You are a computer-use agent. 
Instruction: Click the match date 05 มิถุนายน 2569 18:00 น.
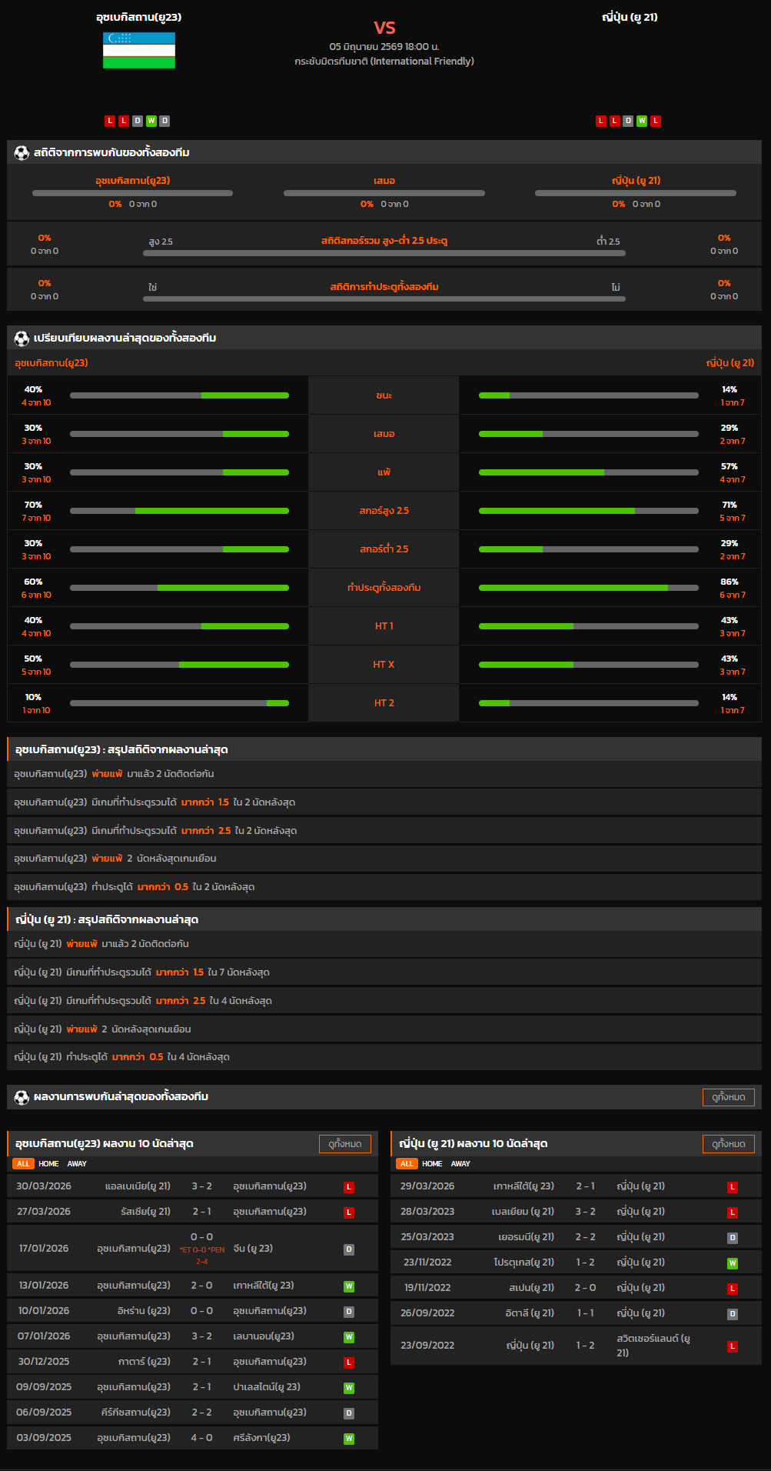coord(384,47)
